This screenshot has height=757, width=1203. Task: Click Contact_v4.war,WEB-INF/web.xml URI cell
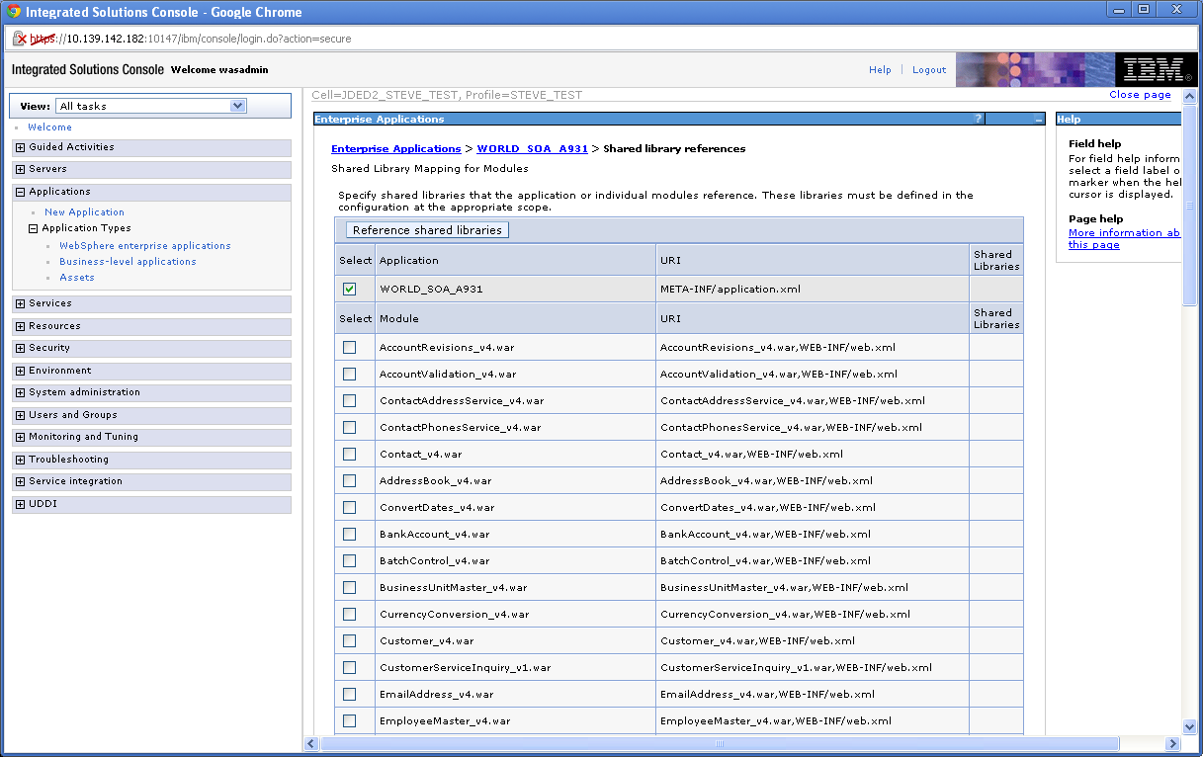click(x=812, y=455)
